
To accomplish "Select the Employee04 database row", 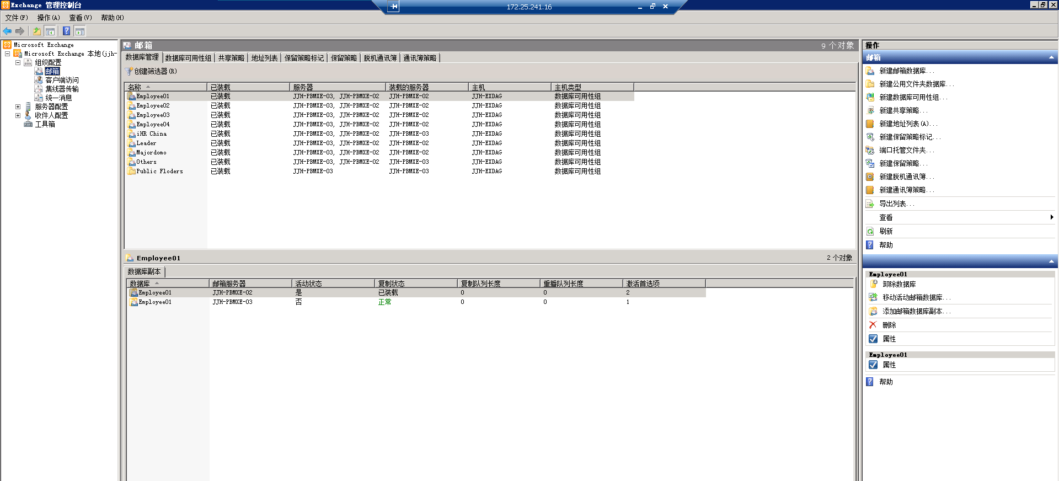I will [379, 125].
